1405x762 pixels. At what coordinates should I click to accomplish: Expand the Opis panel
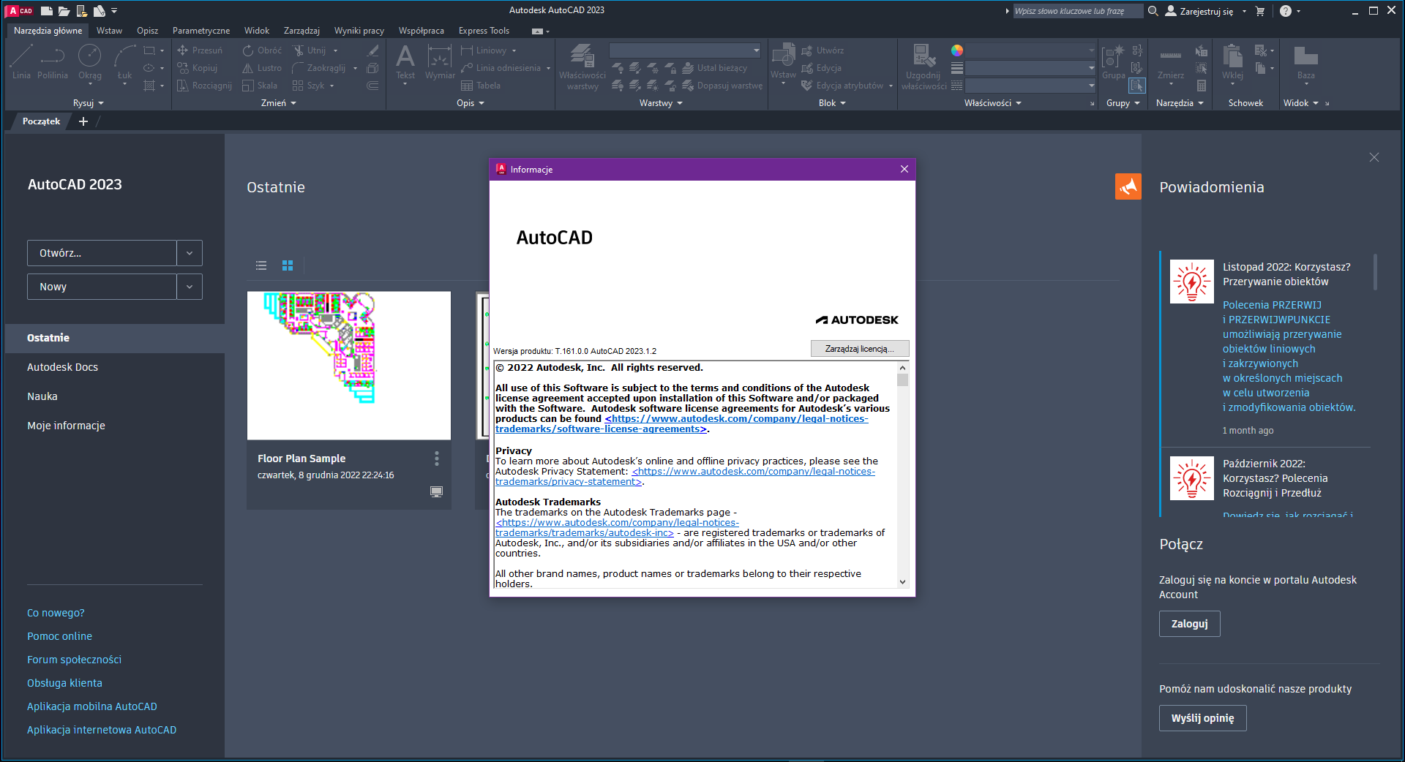(471, 103)
